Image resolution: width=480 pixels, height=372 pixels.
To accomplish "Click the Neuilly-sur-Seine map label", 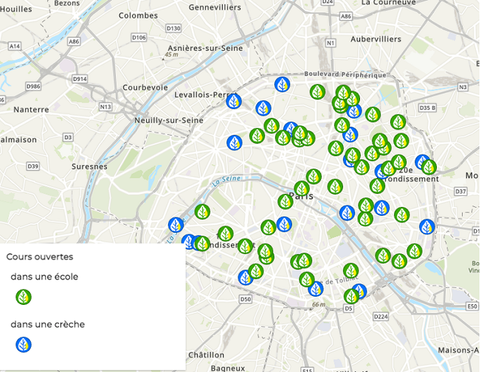I will click(169, 120).
